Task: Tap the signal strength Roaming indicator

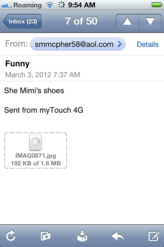Action: coord(22,5)
